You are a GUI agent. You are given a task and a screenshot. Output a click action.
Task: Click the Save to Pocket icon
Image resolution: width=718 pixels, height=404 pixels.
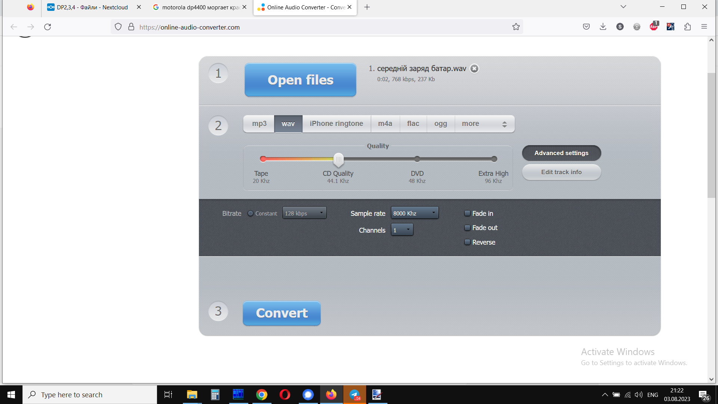(586, 27)
